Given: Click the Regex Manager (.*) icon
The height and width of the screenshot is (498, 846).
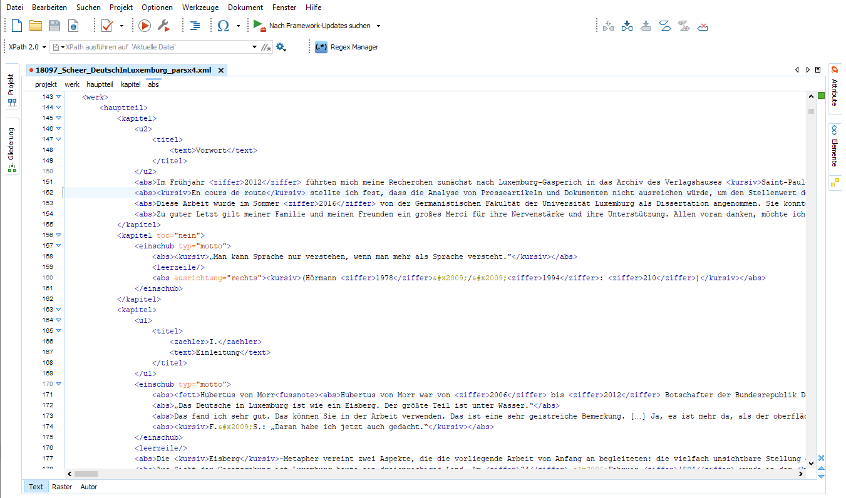Looking at the screenshot, I should point(321,47).
